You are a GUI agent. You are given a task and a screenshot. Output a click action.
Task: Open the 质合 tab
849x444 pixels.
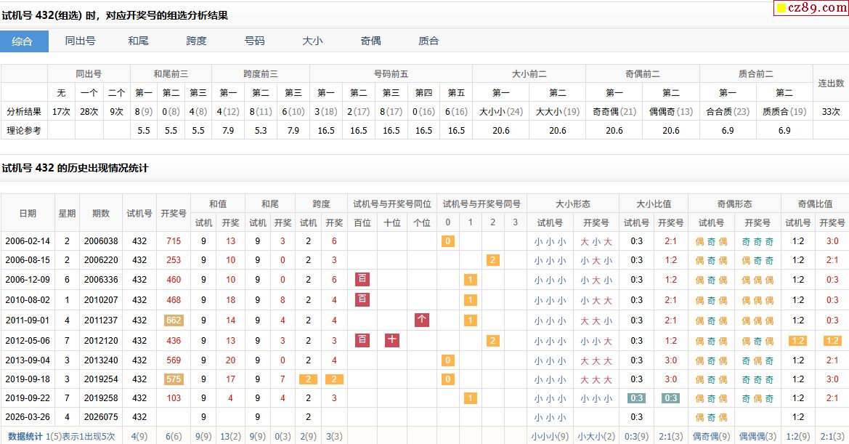click(428, 41)
